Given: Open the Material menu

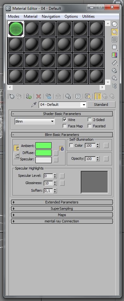Looking at the screenshot, I should (30, 16).
